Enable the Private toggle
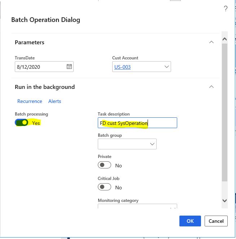Image resolution: width=236 pixels, height=239 pixels. pos(104,165)
